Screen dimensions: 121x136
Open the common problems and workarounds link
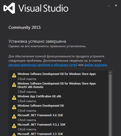[43, 65]
